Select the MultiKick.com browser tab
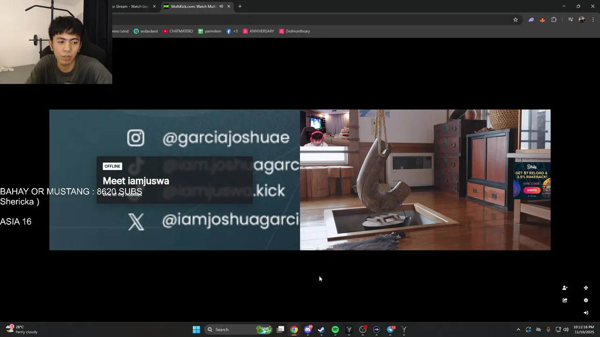Image resolution: width=600 pixels, height=337 pixels. (x=193, y=7)
